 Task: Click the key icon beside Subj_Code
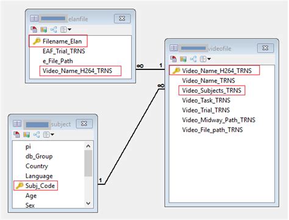[x=20, y=185]
